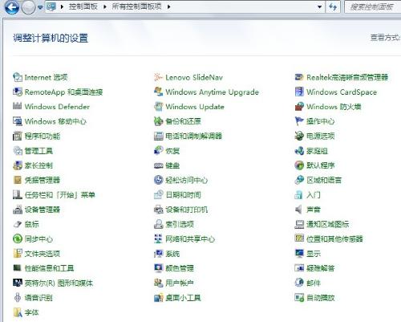The height and width of the screenshot is (322, 401).
Task: Open 设备和打印机 link
Action: tap(187, 210)
